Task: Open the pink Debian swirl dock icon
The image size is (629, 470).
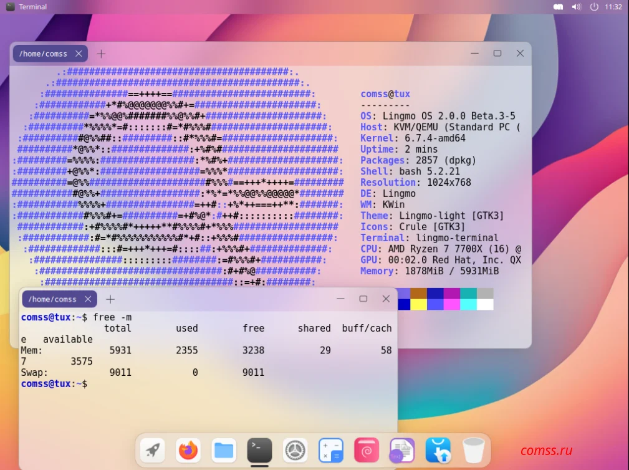Action: coord(367,450)
